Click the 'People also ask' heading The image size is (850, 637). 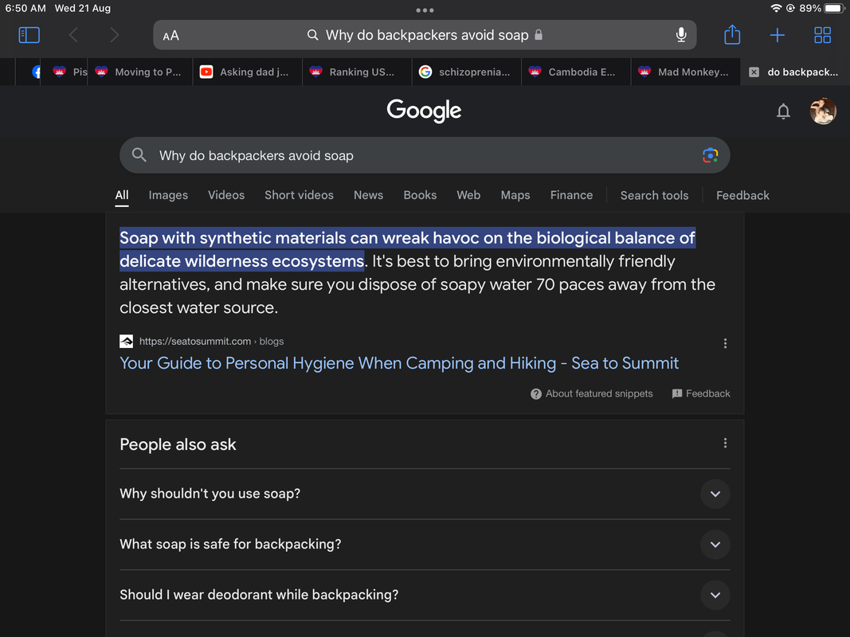178,444
